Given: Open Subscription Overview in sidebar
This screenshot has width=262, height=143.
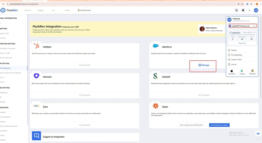Looking at the screenshot, I should pos(8,49).
